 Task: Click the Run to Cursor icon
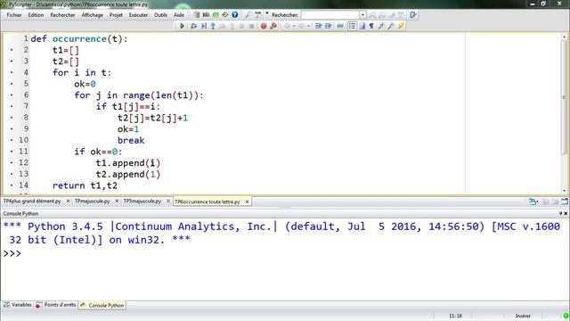tap(204, 26)
